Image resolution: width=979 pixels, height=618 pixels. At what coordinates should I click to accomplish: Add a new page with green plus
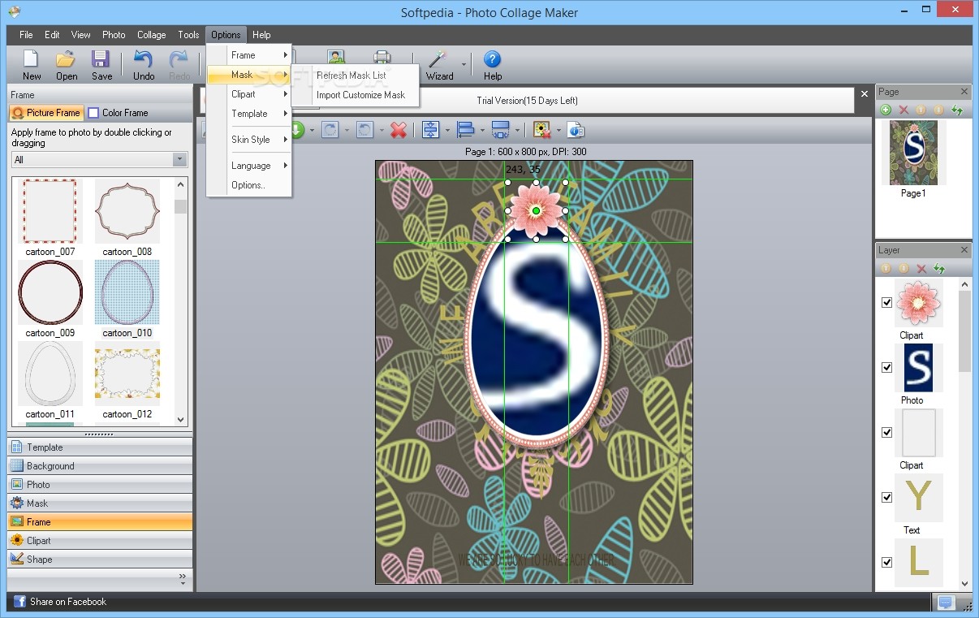click(886, 110)
